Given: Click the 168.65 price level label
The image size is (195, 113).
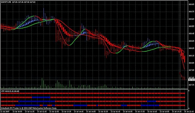Looking at the screenshot, I should pyautogui.click(x=191, y=19).
